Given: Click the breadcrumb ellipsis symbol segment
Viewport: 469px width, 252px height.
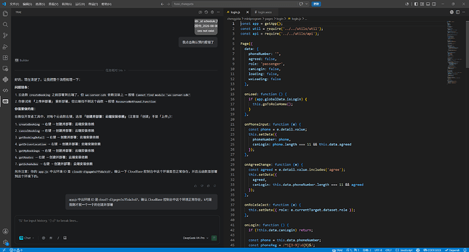Looking at the screenshot, I should pyautogui.click(x=305, y=19).
